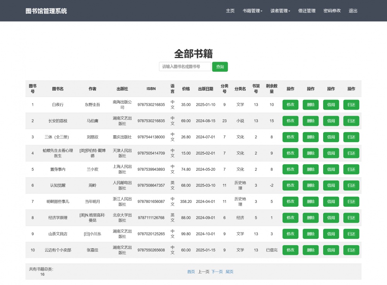Click 修改 for book 白夜行
Screen dimensions: 387x285
290,105
